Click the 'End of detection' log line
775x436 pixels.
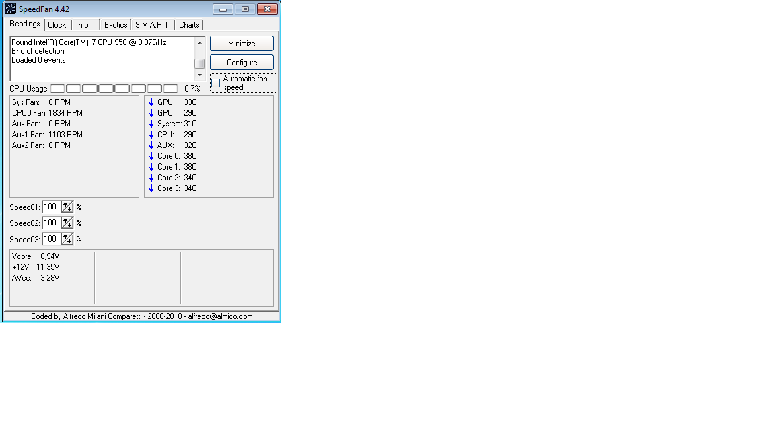(38, 51)
